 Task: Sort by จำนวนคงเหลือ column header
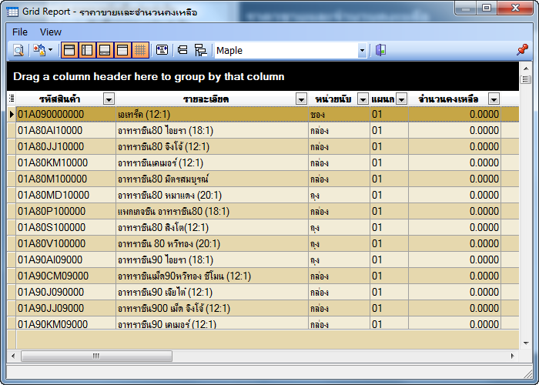click(x=447, y=99)
